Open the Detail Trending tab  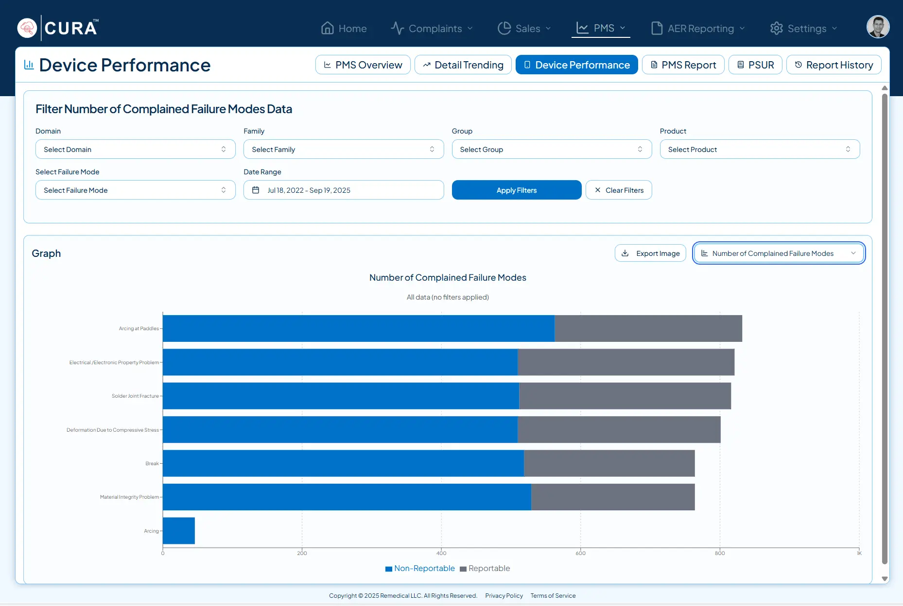[463, 65]
